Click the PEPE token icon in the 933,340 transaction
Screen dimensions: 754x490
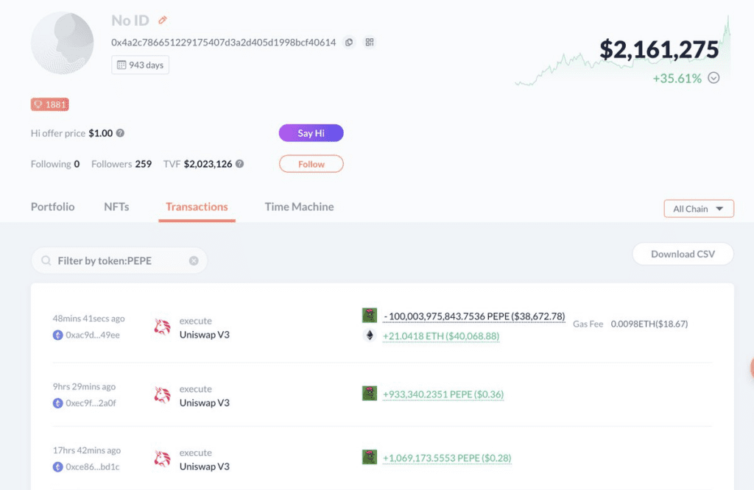coord(370,394)
